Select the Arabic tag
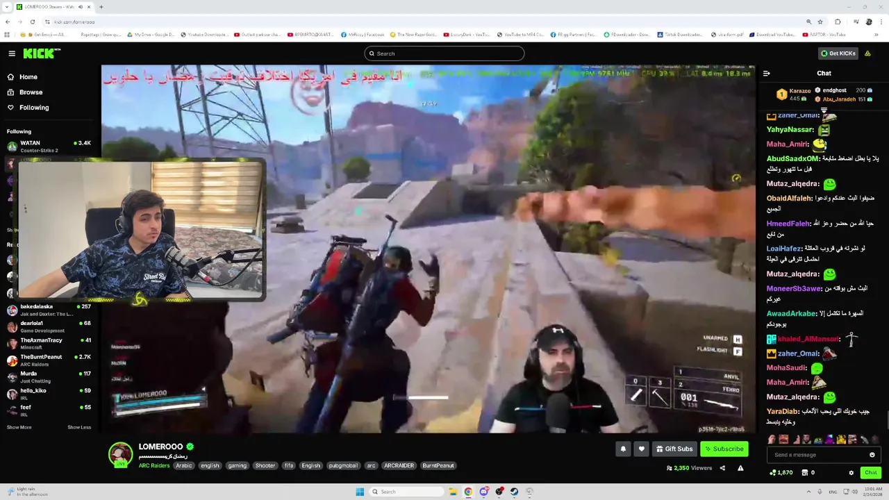 pos(184,465)
